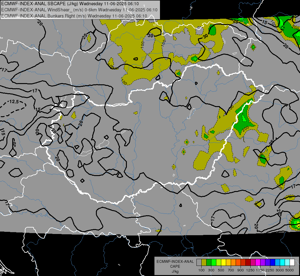
Task: Click the 3000 legend scale label
Action: (x=280, y=270)
